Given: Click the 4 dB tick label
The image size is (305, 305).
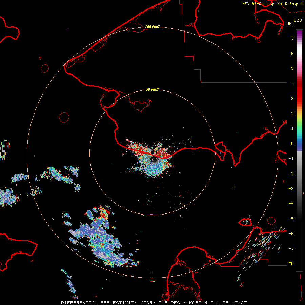Looking at the screenshot, I should [x=292, y=83].
